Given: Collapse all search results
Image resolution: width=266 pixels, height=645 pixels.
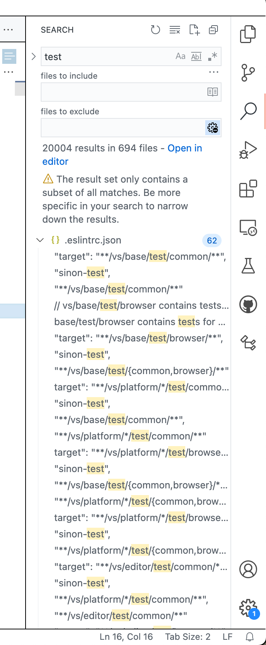Looking at the screenshot, I should 213,30.
